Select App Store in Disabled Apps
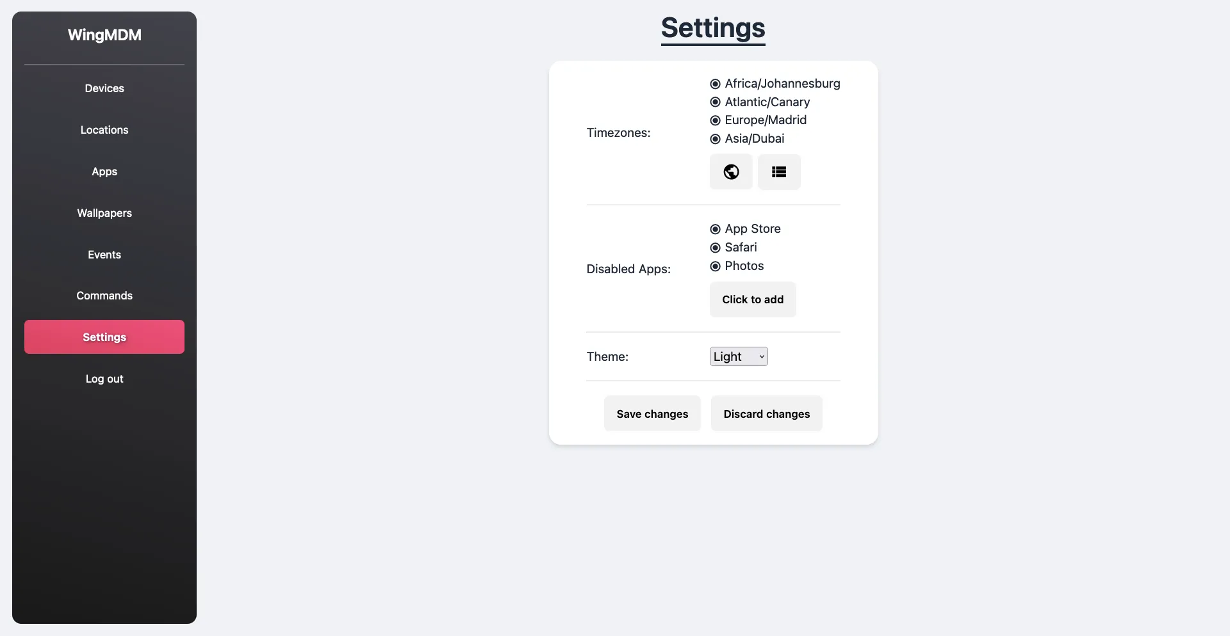This screenshot has width=1230, height=636. tap(716, 229)
